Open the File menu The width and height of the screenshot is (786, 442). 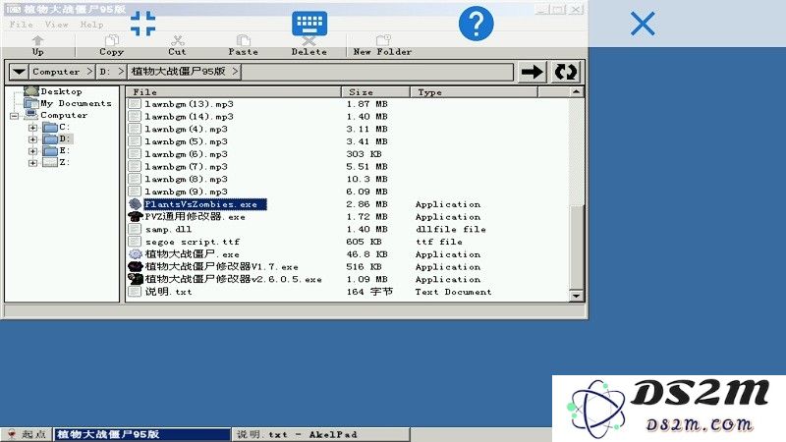click(x=21, y=24)
